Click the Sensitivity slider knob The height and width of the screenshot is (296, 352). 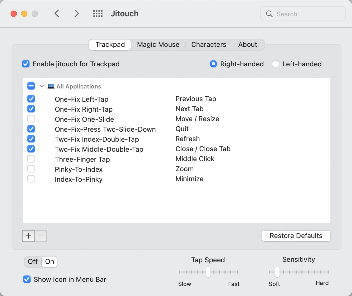[277, 272]
